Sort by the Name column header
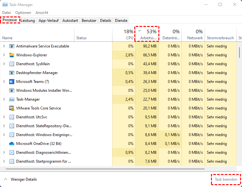242x187 pixels. 37,35
